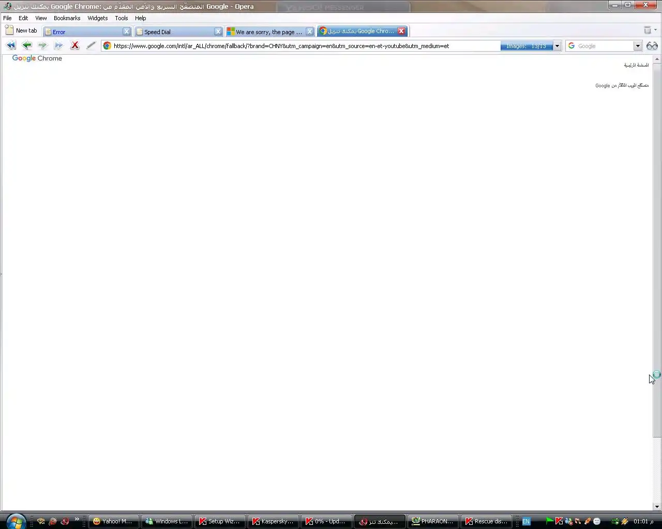Open Rescue disk taskbar button
The image size is (662, 529).
pyautogui.click(x=486, y=521)
